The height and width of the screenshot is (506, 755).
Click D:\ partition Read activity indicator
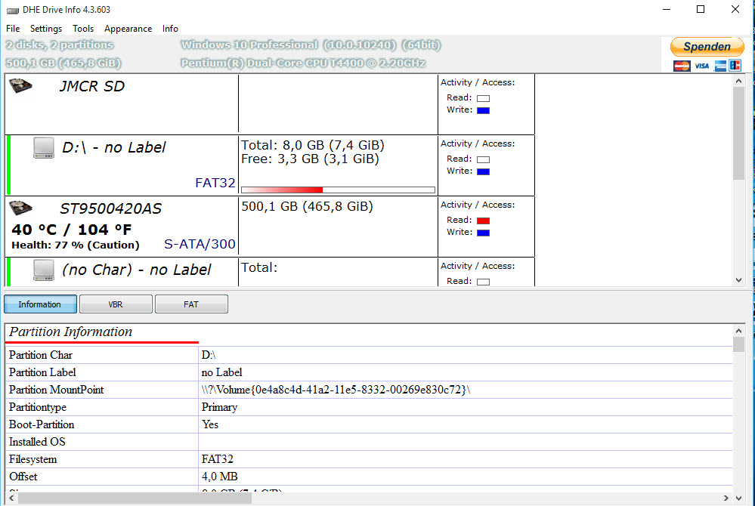point(483,159)
